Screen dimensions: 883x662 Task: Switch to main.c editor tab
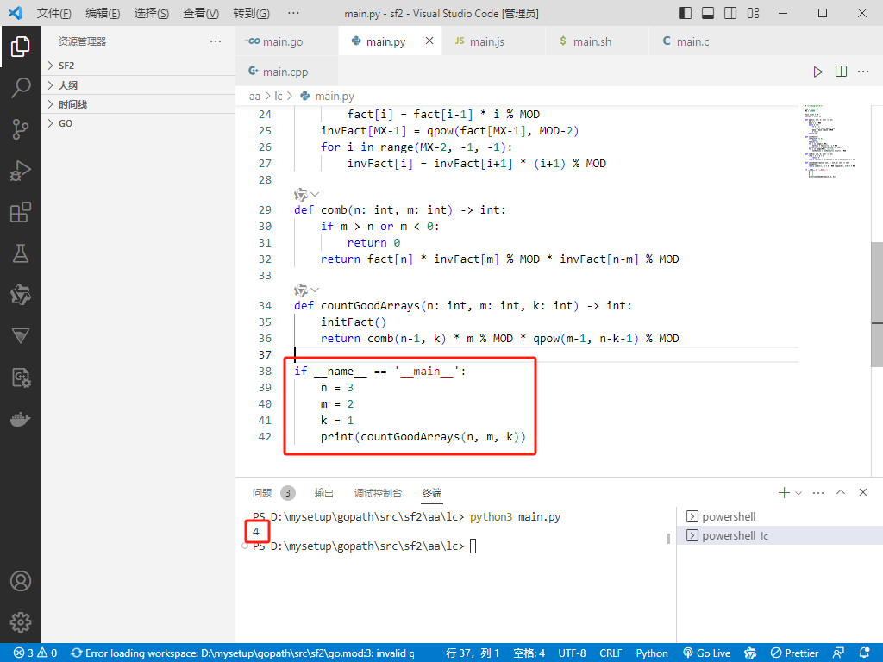pos(700,41)
